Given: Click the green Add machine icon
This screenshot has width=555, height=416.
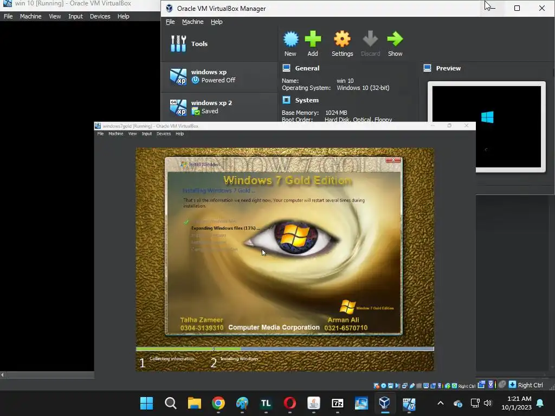Looking at the screenshot, I should 313,39.
